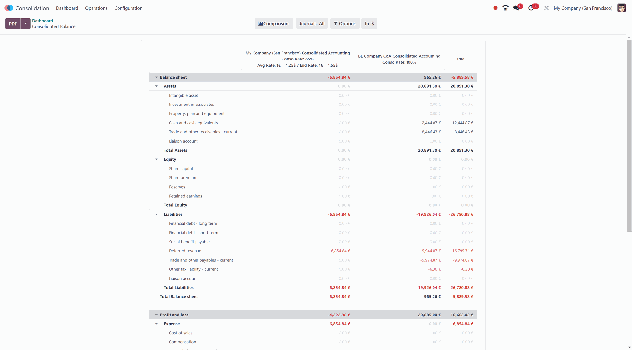Viewport: 632px width, 350px height.
Task: Click the Consolidation app title
Action: pos(32,8)
